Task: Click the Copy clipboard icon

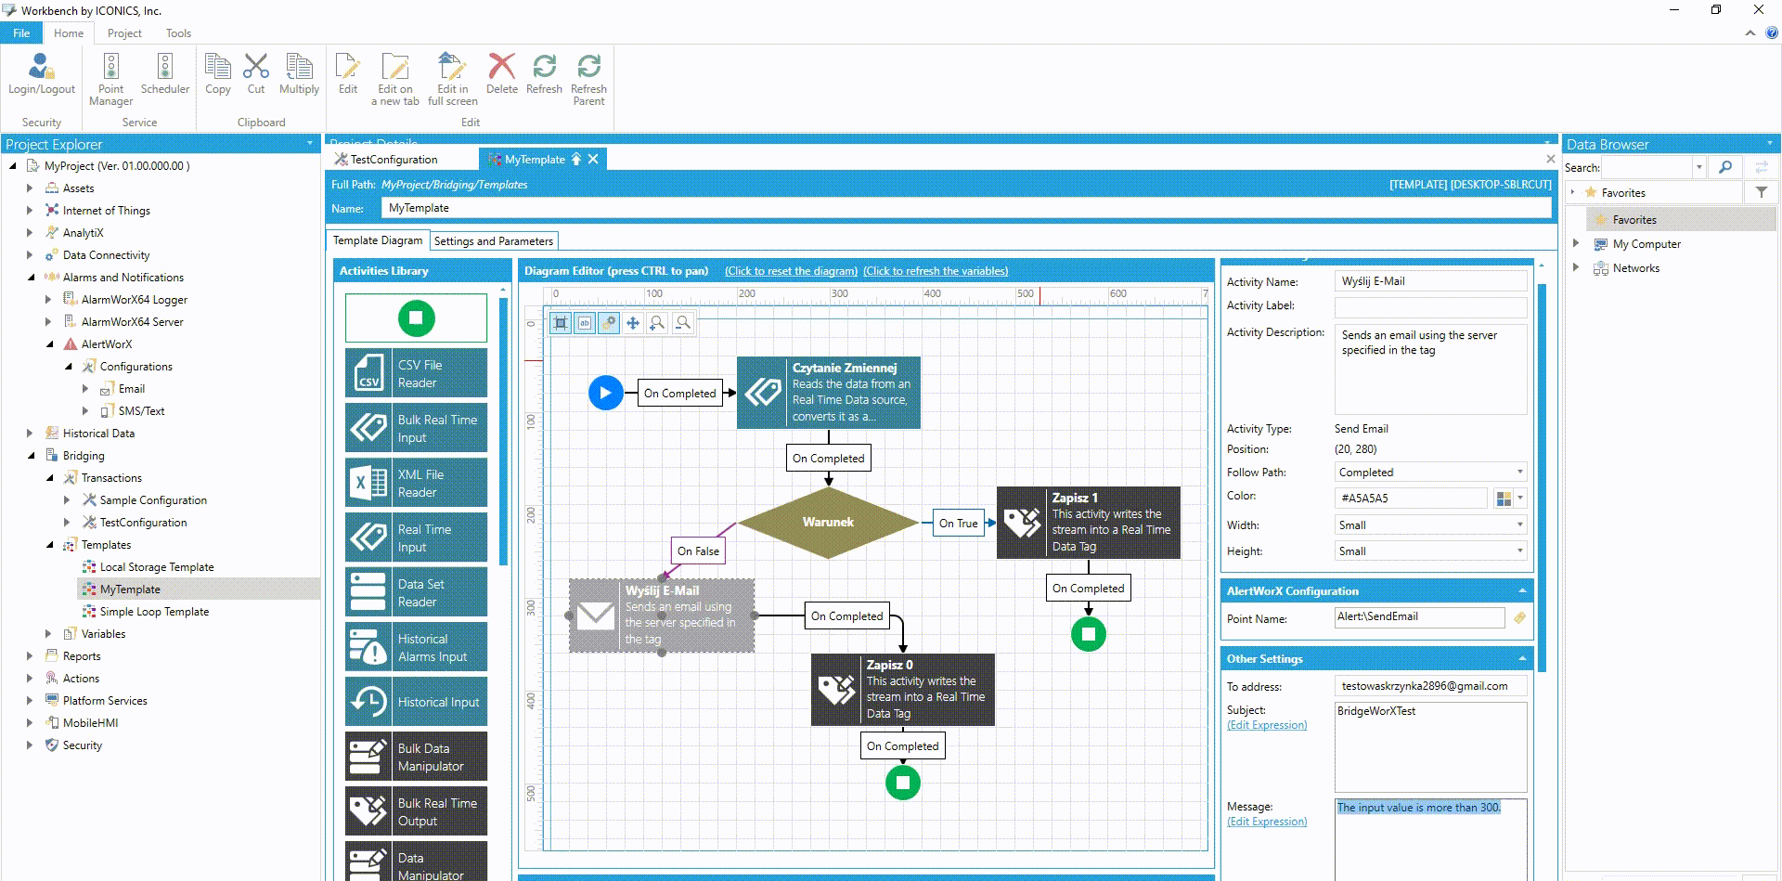Action: (218, 73)
